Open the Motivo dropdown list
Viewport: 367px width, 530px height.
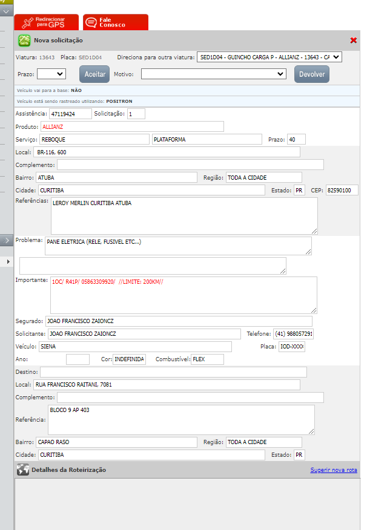pos(213,74)
